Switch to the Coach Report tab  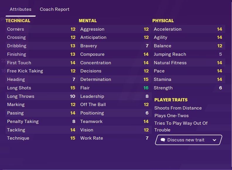(x=54, y=9)
